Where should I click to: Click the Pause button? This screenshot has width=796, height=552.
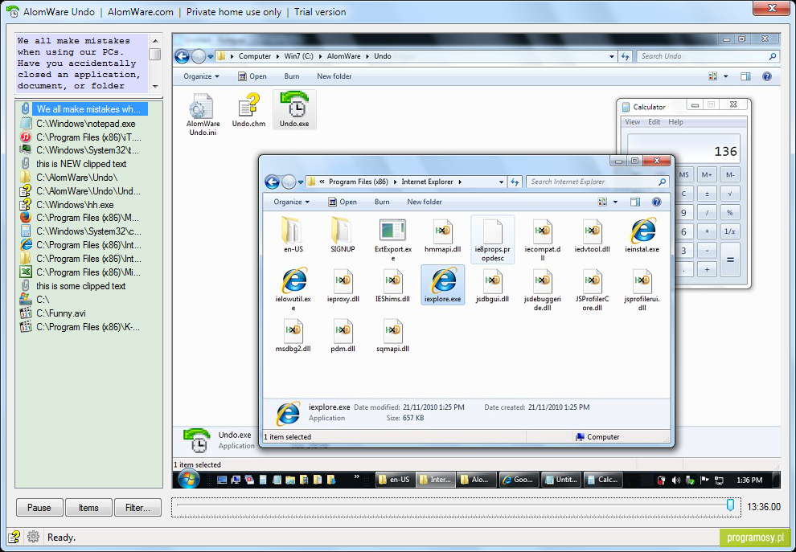[39, 508]
